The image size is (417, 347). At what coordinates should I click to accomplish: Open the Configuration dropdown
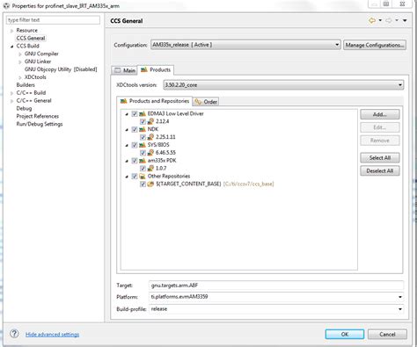(245, 45)
